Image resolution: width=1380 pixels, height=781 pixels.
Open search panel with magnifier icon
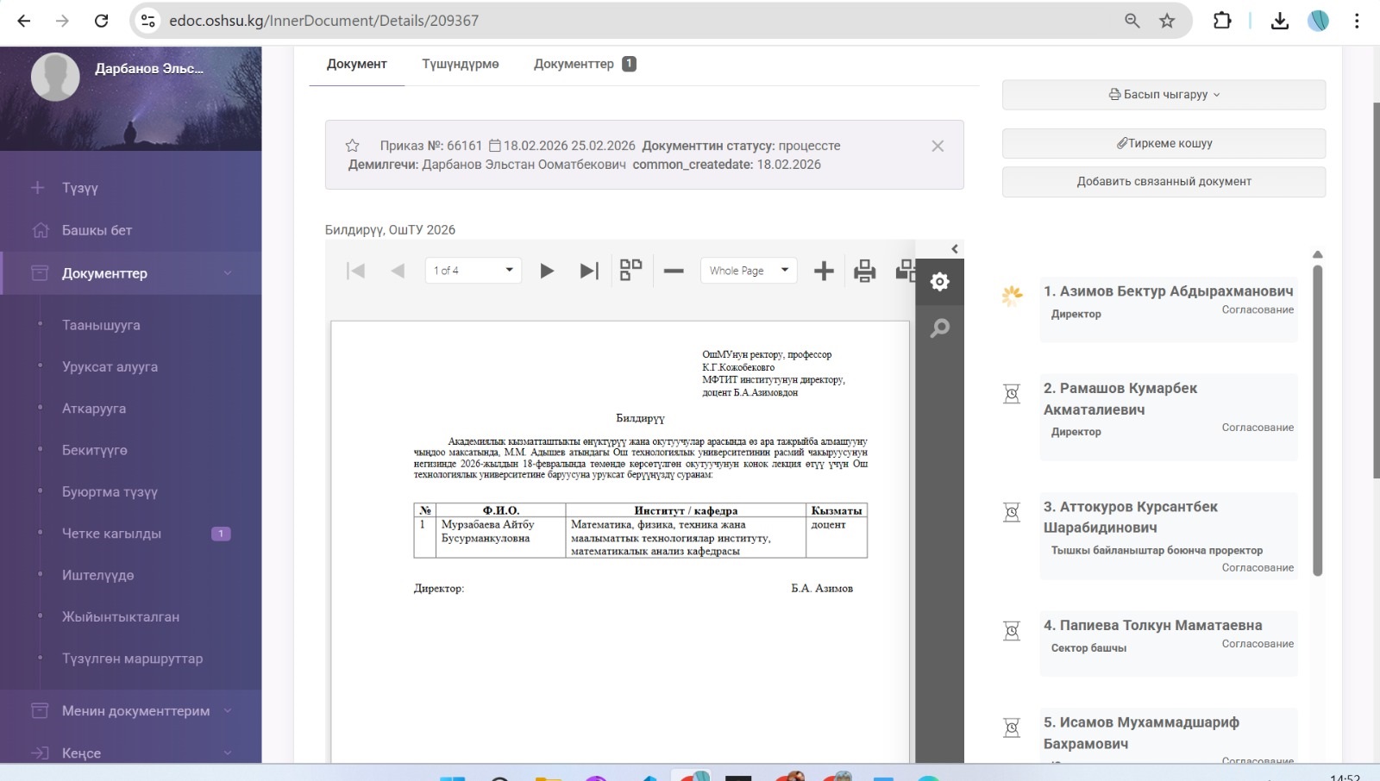point(939,328)
